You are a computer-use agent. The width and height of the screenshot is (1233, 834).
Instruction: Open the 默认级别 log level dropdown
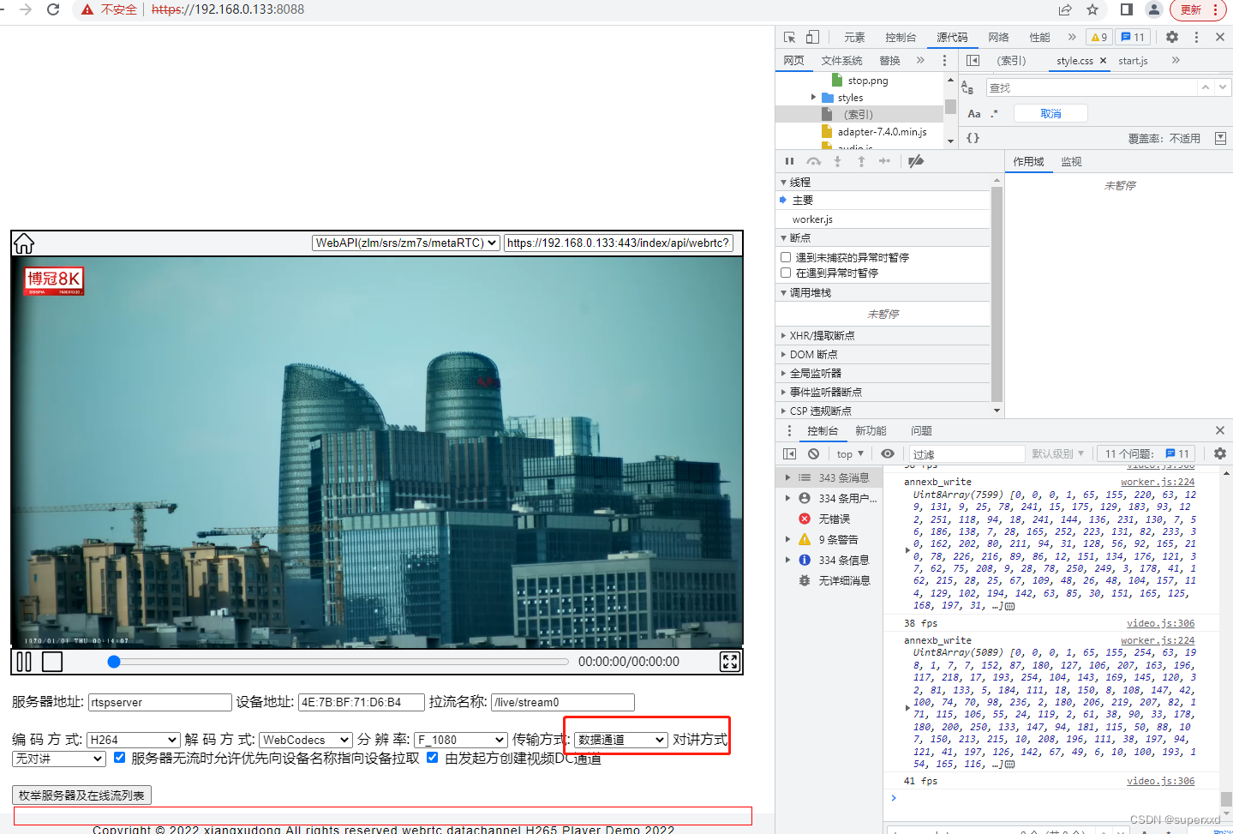pos(1058,453)
